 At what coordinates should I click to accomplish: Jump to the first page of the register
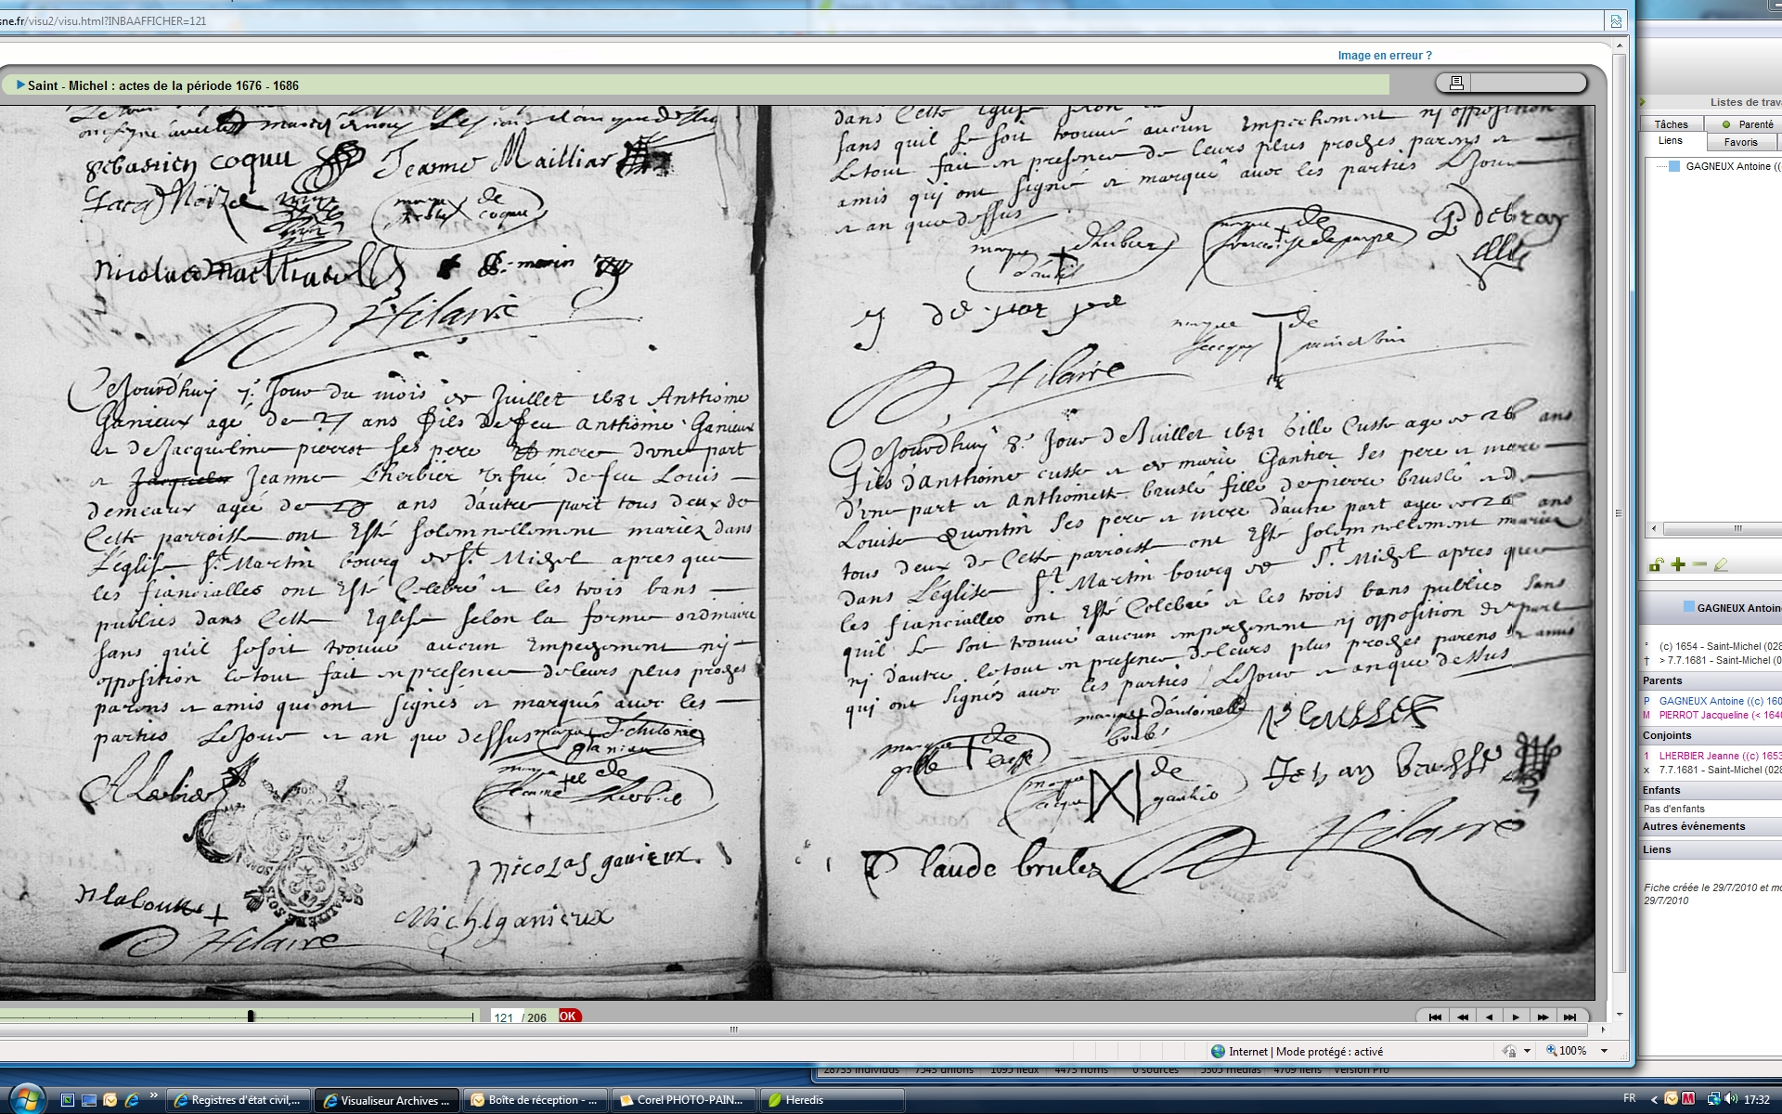[1435, 1017]
